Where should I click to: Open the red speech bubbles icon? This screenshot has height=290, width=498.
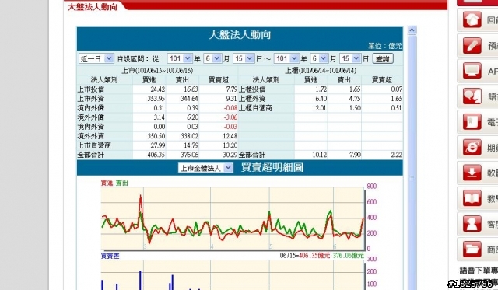[x=472, y=96]
